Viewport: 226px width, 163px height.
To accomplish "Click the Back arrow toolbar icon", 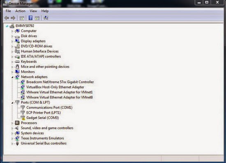I will coord(7,18).
